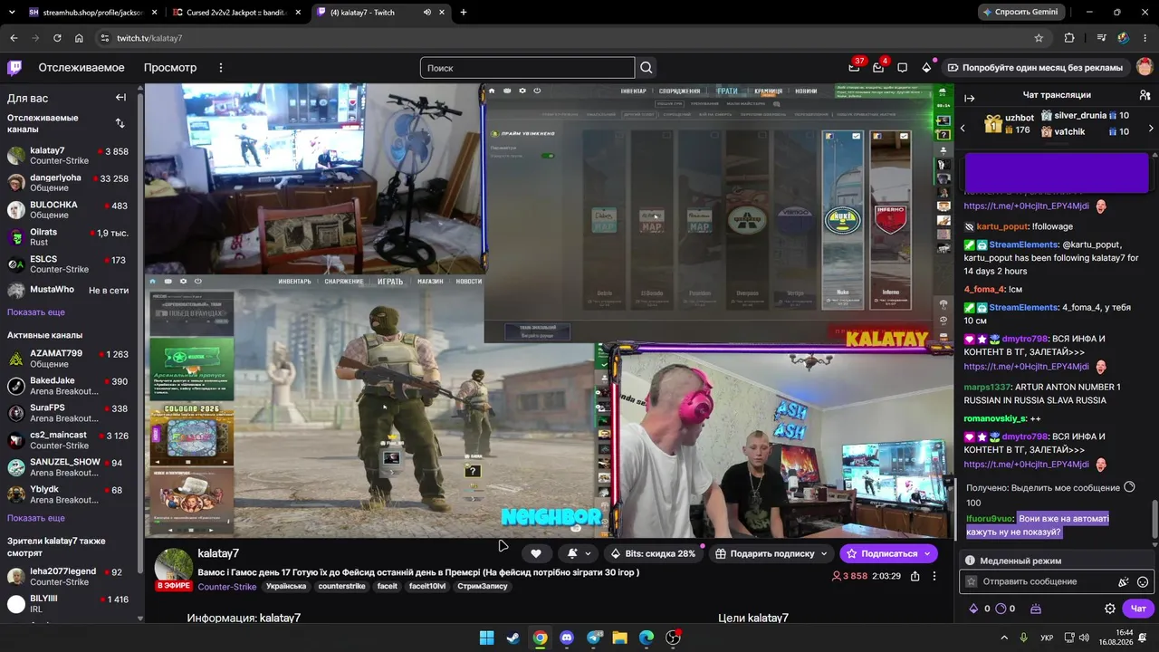Image resolution: width=1159 pixels, height=652 pixels.
Task: Mute audio on the kalatay7 Twitch tab
Action: tap(427, 13)
